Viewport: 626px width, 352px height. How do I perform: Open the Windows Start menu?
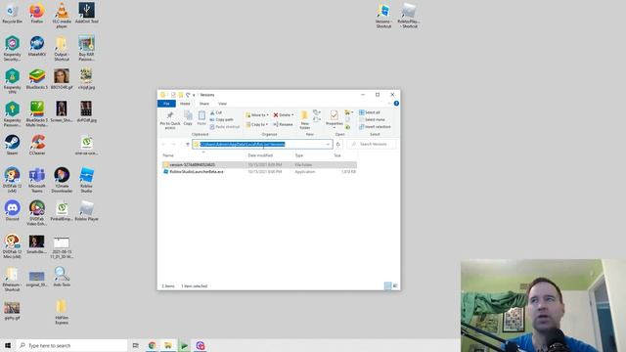[8, 345]
